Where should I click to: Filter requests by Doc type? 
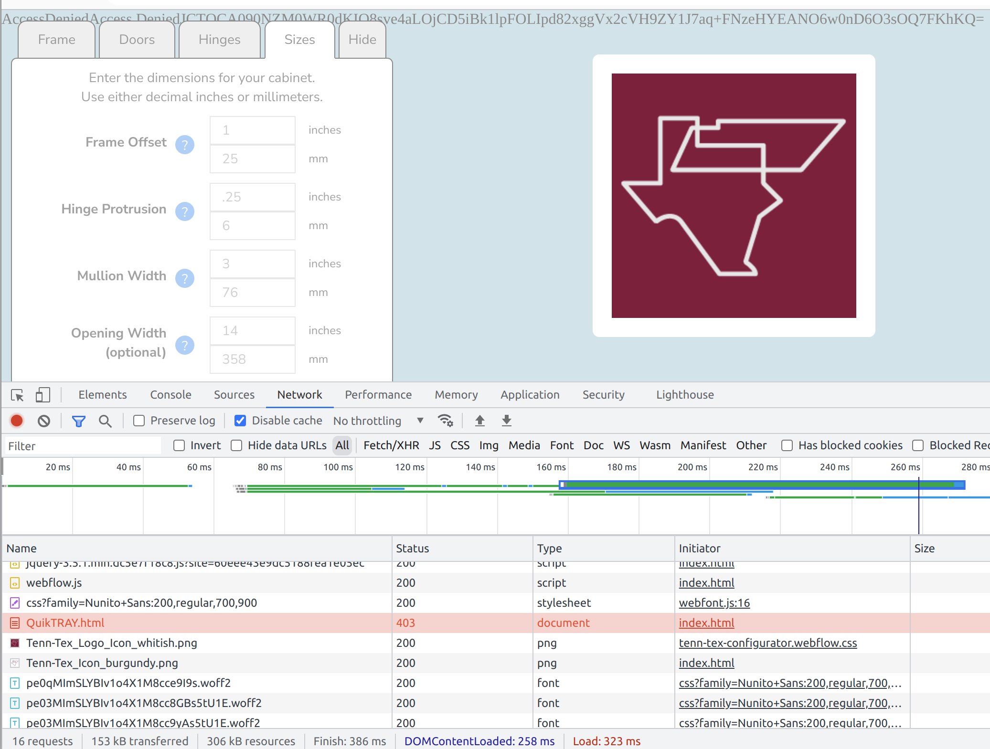point(594,445)
